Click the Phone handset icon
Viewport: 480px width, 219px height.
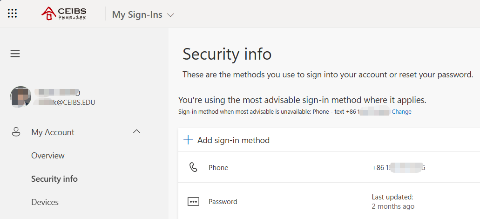(x=193, y=168)
